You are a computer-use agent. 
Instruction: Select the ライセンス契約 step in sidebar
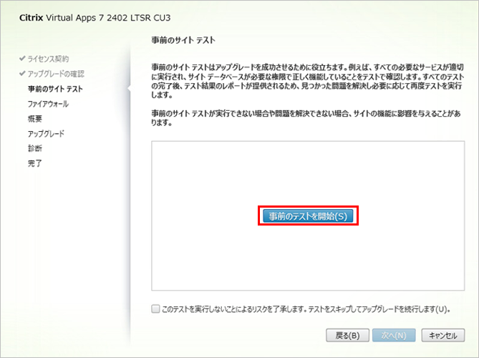coord(49,58)
